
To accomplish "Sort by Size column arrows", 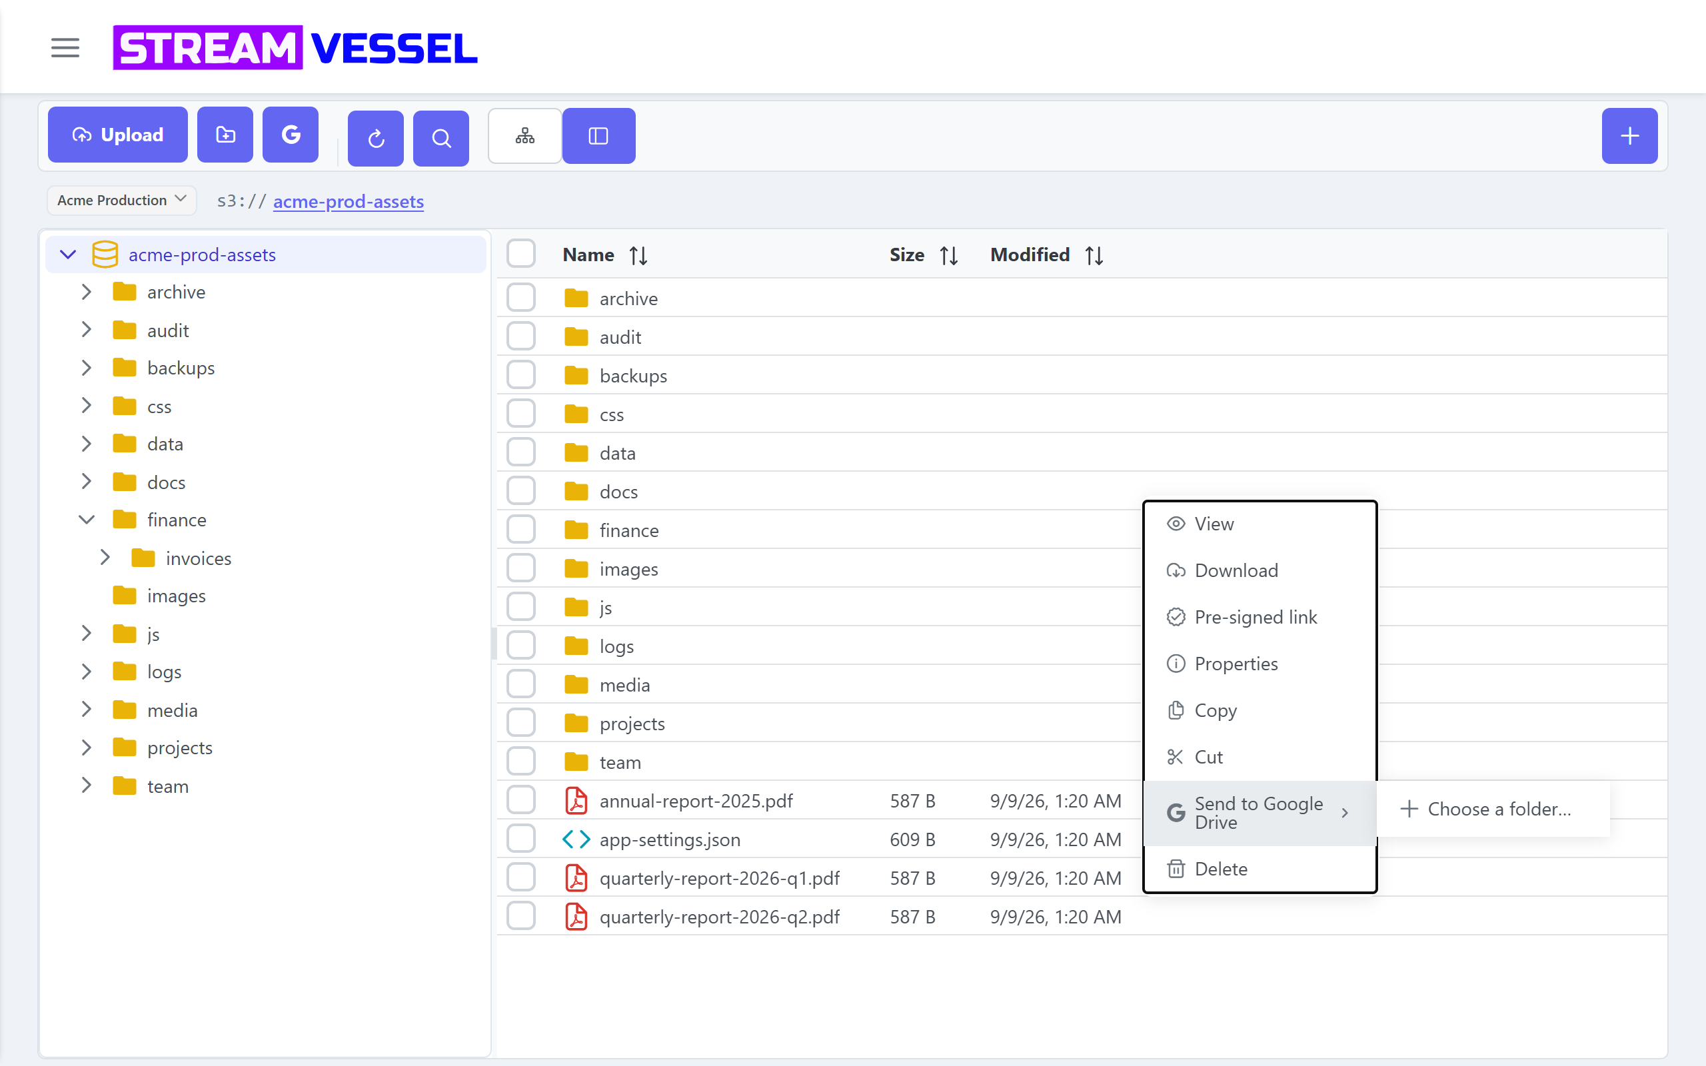I will pos(949,255).
